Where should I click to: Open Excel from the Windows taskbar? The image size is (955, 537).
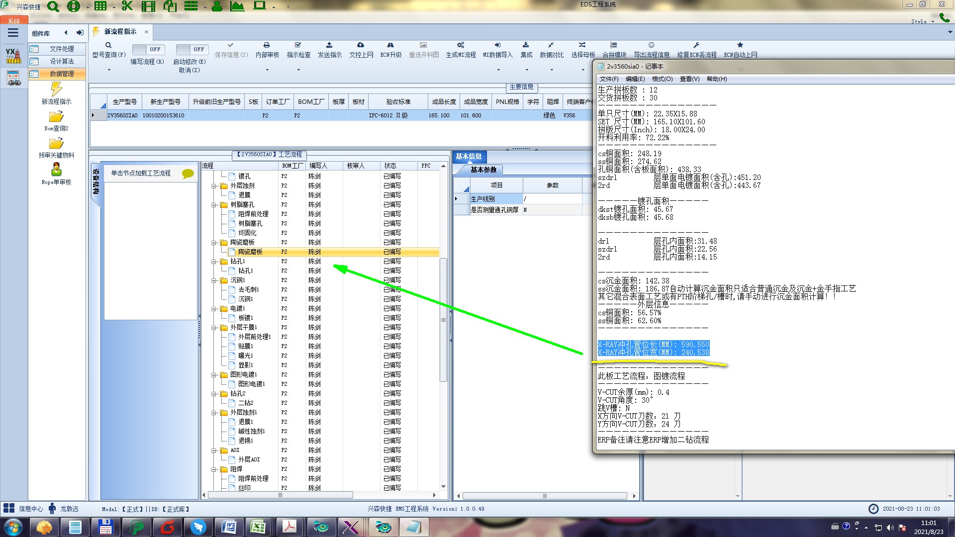coord(258,527)
